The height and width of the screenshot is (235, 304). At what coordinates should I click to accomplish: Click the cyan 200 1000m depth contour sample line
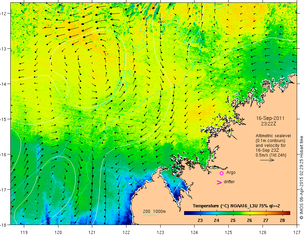tap(150, 215)
